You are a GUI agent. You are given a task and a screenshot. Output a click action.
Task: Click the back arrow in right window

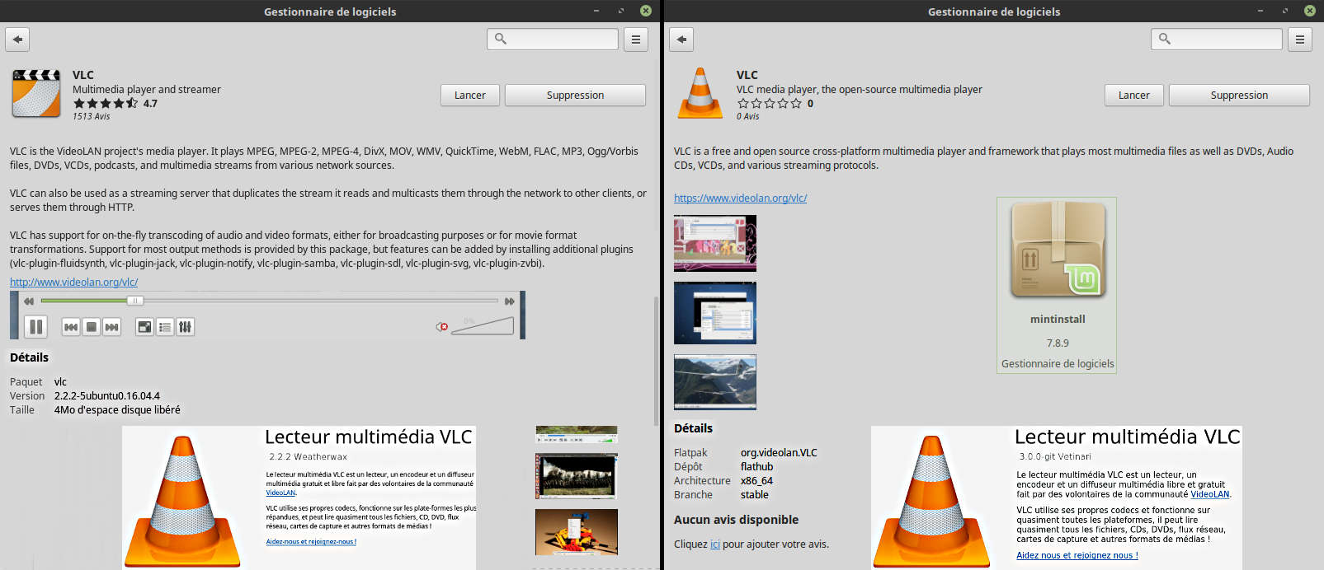681,40
